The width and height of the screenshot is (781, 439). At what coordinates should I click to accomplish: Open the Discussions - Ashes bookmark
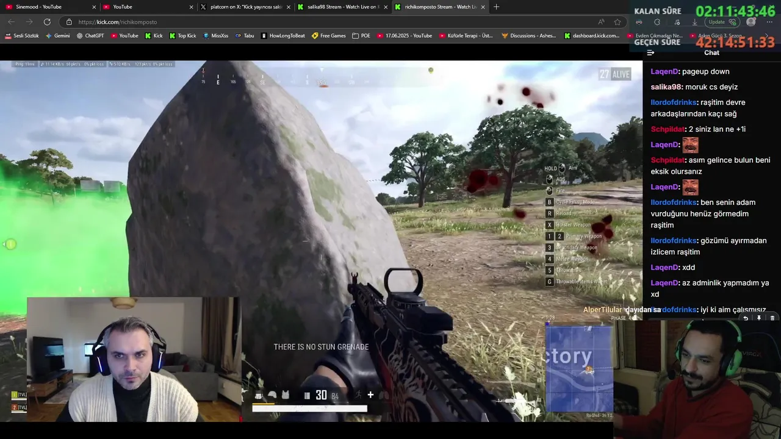pyautogui.click(x=528, y=36)
